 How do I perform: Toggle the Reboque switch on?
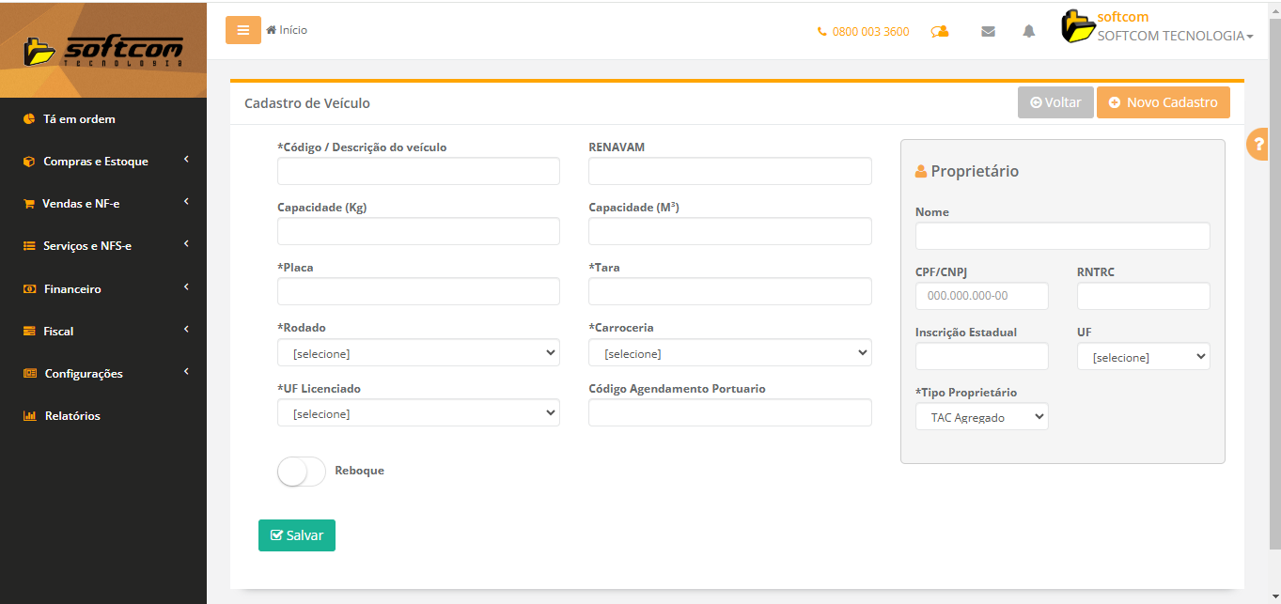tap(301, 471)
